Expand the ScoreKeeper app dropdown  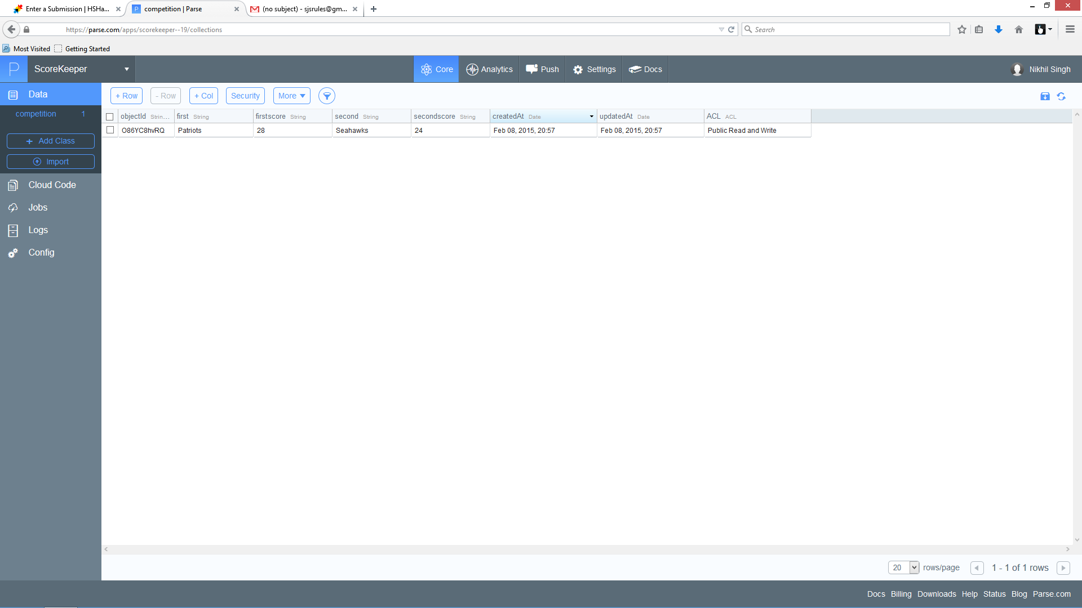click(127, 69)
